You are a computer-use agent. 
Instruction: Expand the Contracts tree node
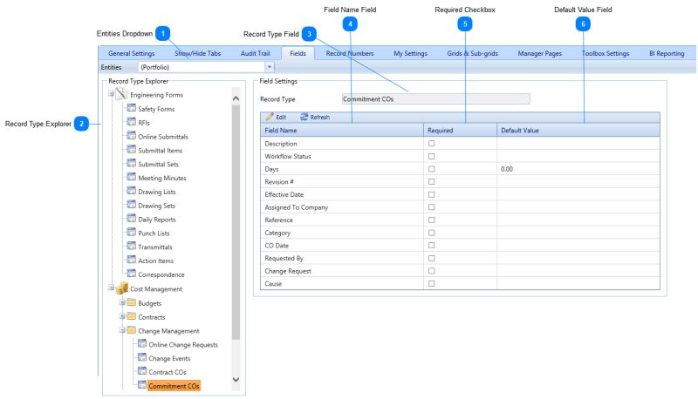(121, 316)
